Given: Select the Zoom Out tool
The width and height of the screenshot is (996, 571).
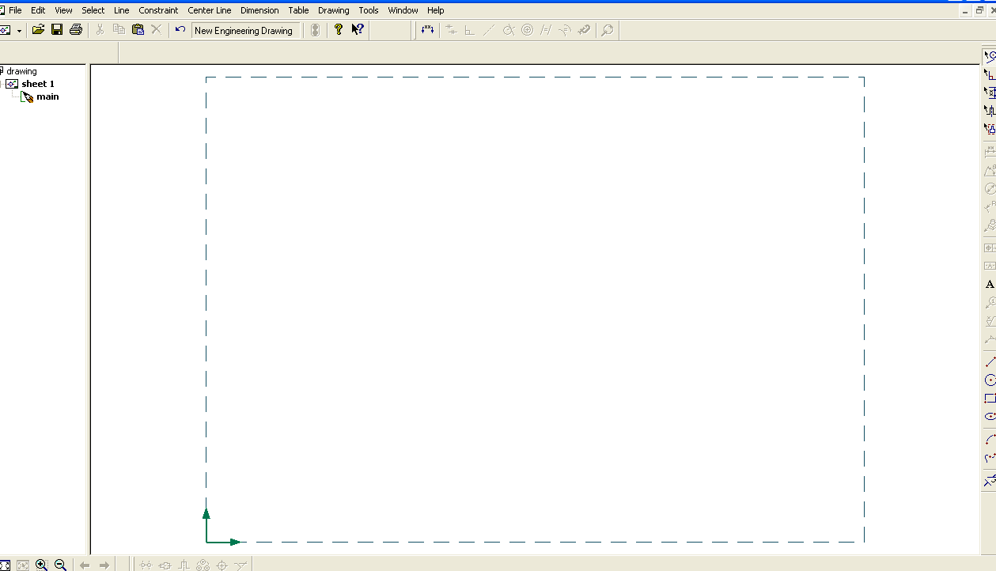Looking at the screenshot, I should pyautogui.click(x=59, y=565).
